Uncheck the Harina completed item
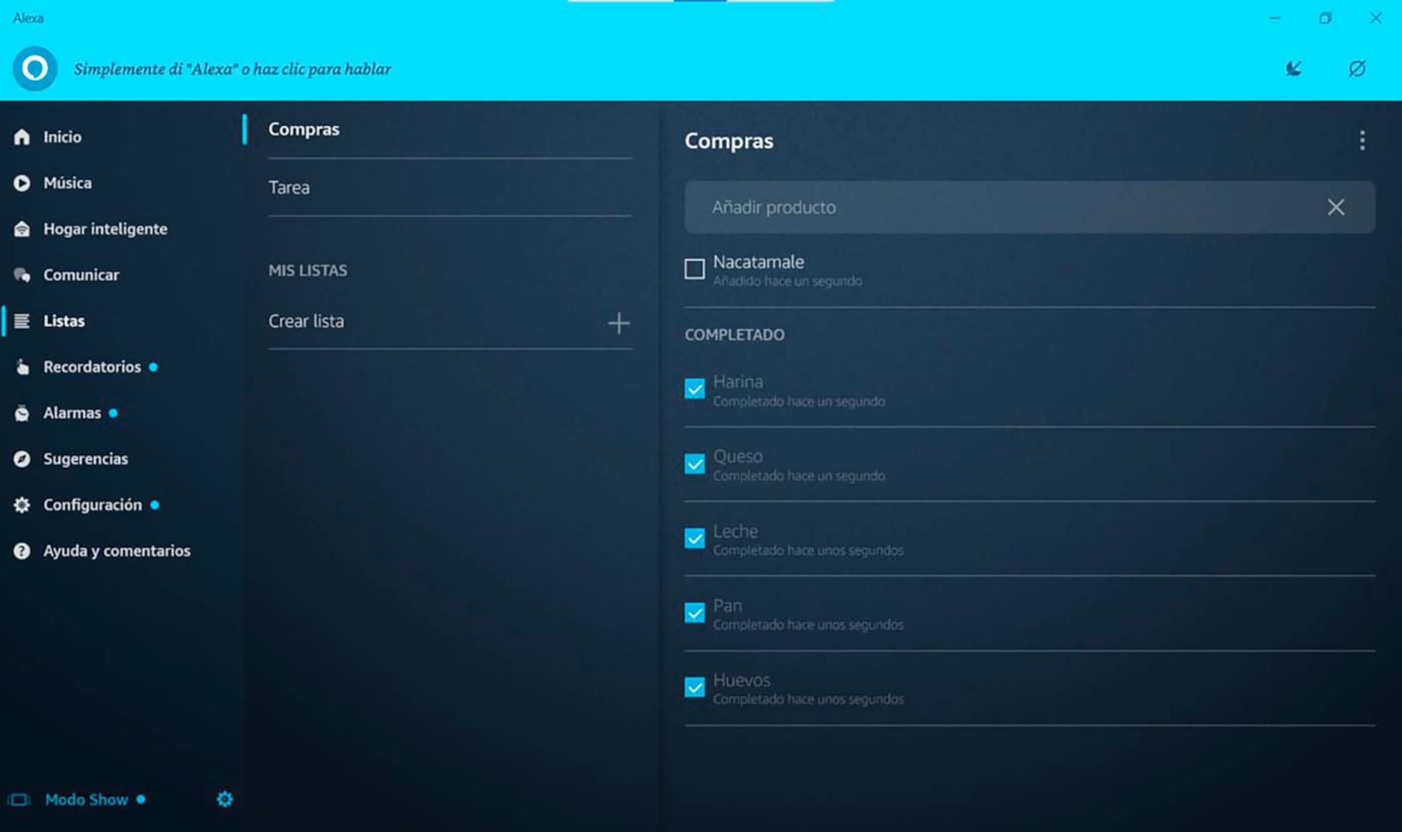1402x832 pixels. click(x=694, y=389)
